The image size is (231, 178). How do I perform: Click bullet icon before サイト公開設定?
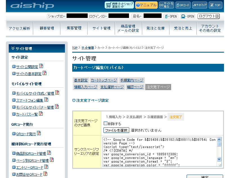pos(14,67)
